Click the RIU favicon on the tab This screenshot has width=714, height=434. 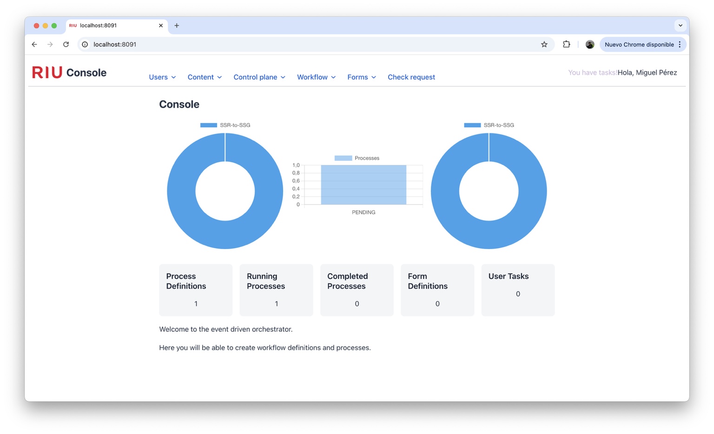73,26
